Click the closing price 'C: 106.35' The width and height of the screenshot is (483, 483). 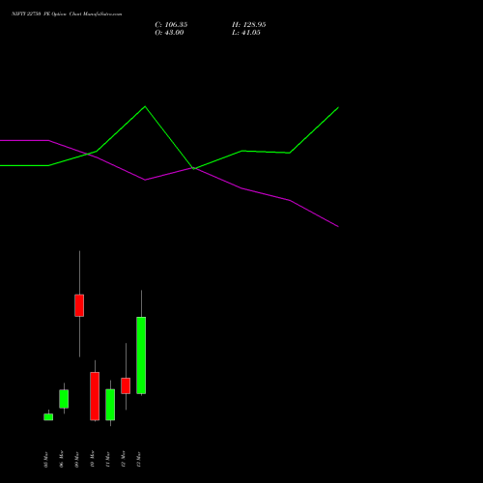tap(171, 25)
